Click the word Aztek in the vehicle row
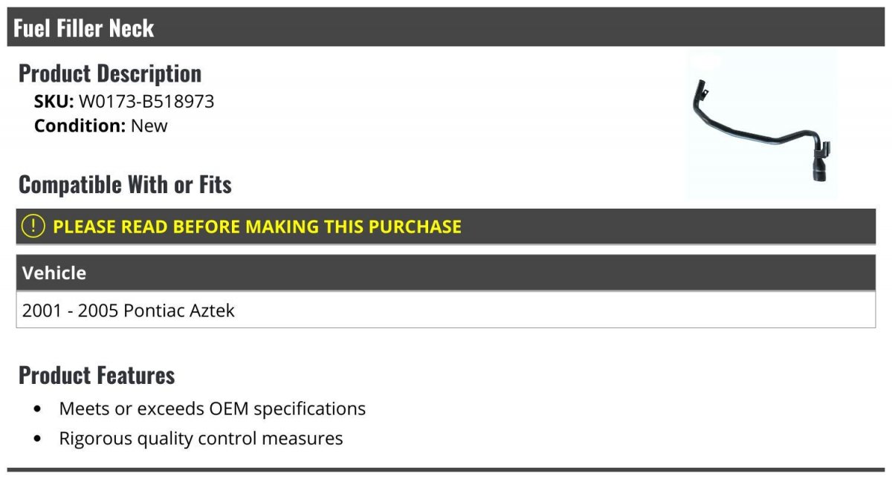 212,310
